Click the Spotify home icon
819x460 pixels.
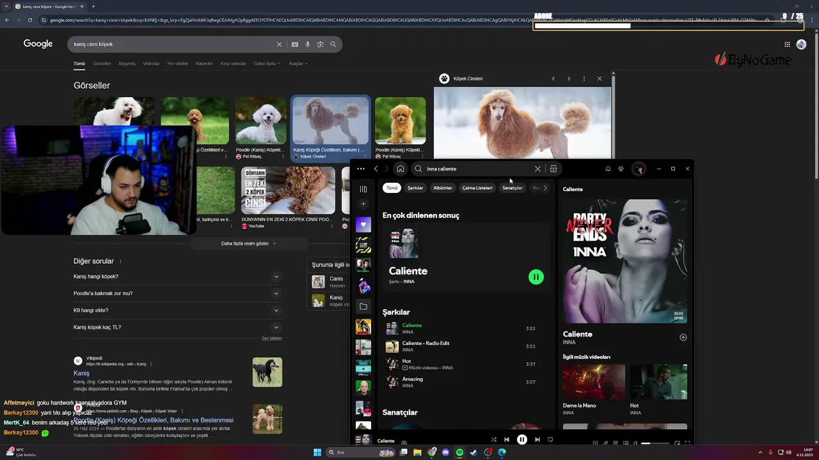click(400, 169)
